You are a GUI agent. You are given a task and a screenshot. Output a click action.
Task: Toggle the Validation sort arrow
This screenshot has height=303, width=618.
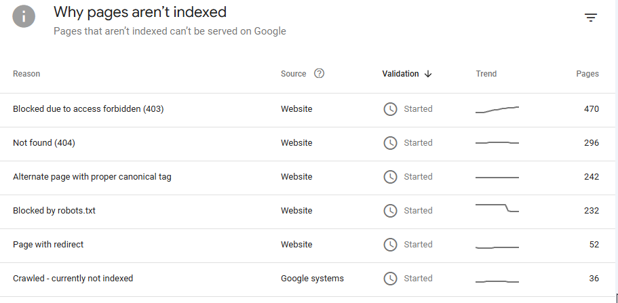click(428, 74)
